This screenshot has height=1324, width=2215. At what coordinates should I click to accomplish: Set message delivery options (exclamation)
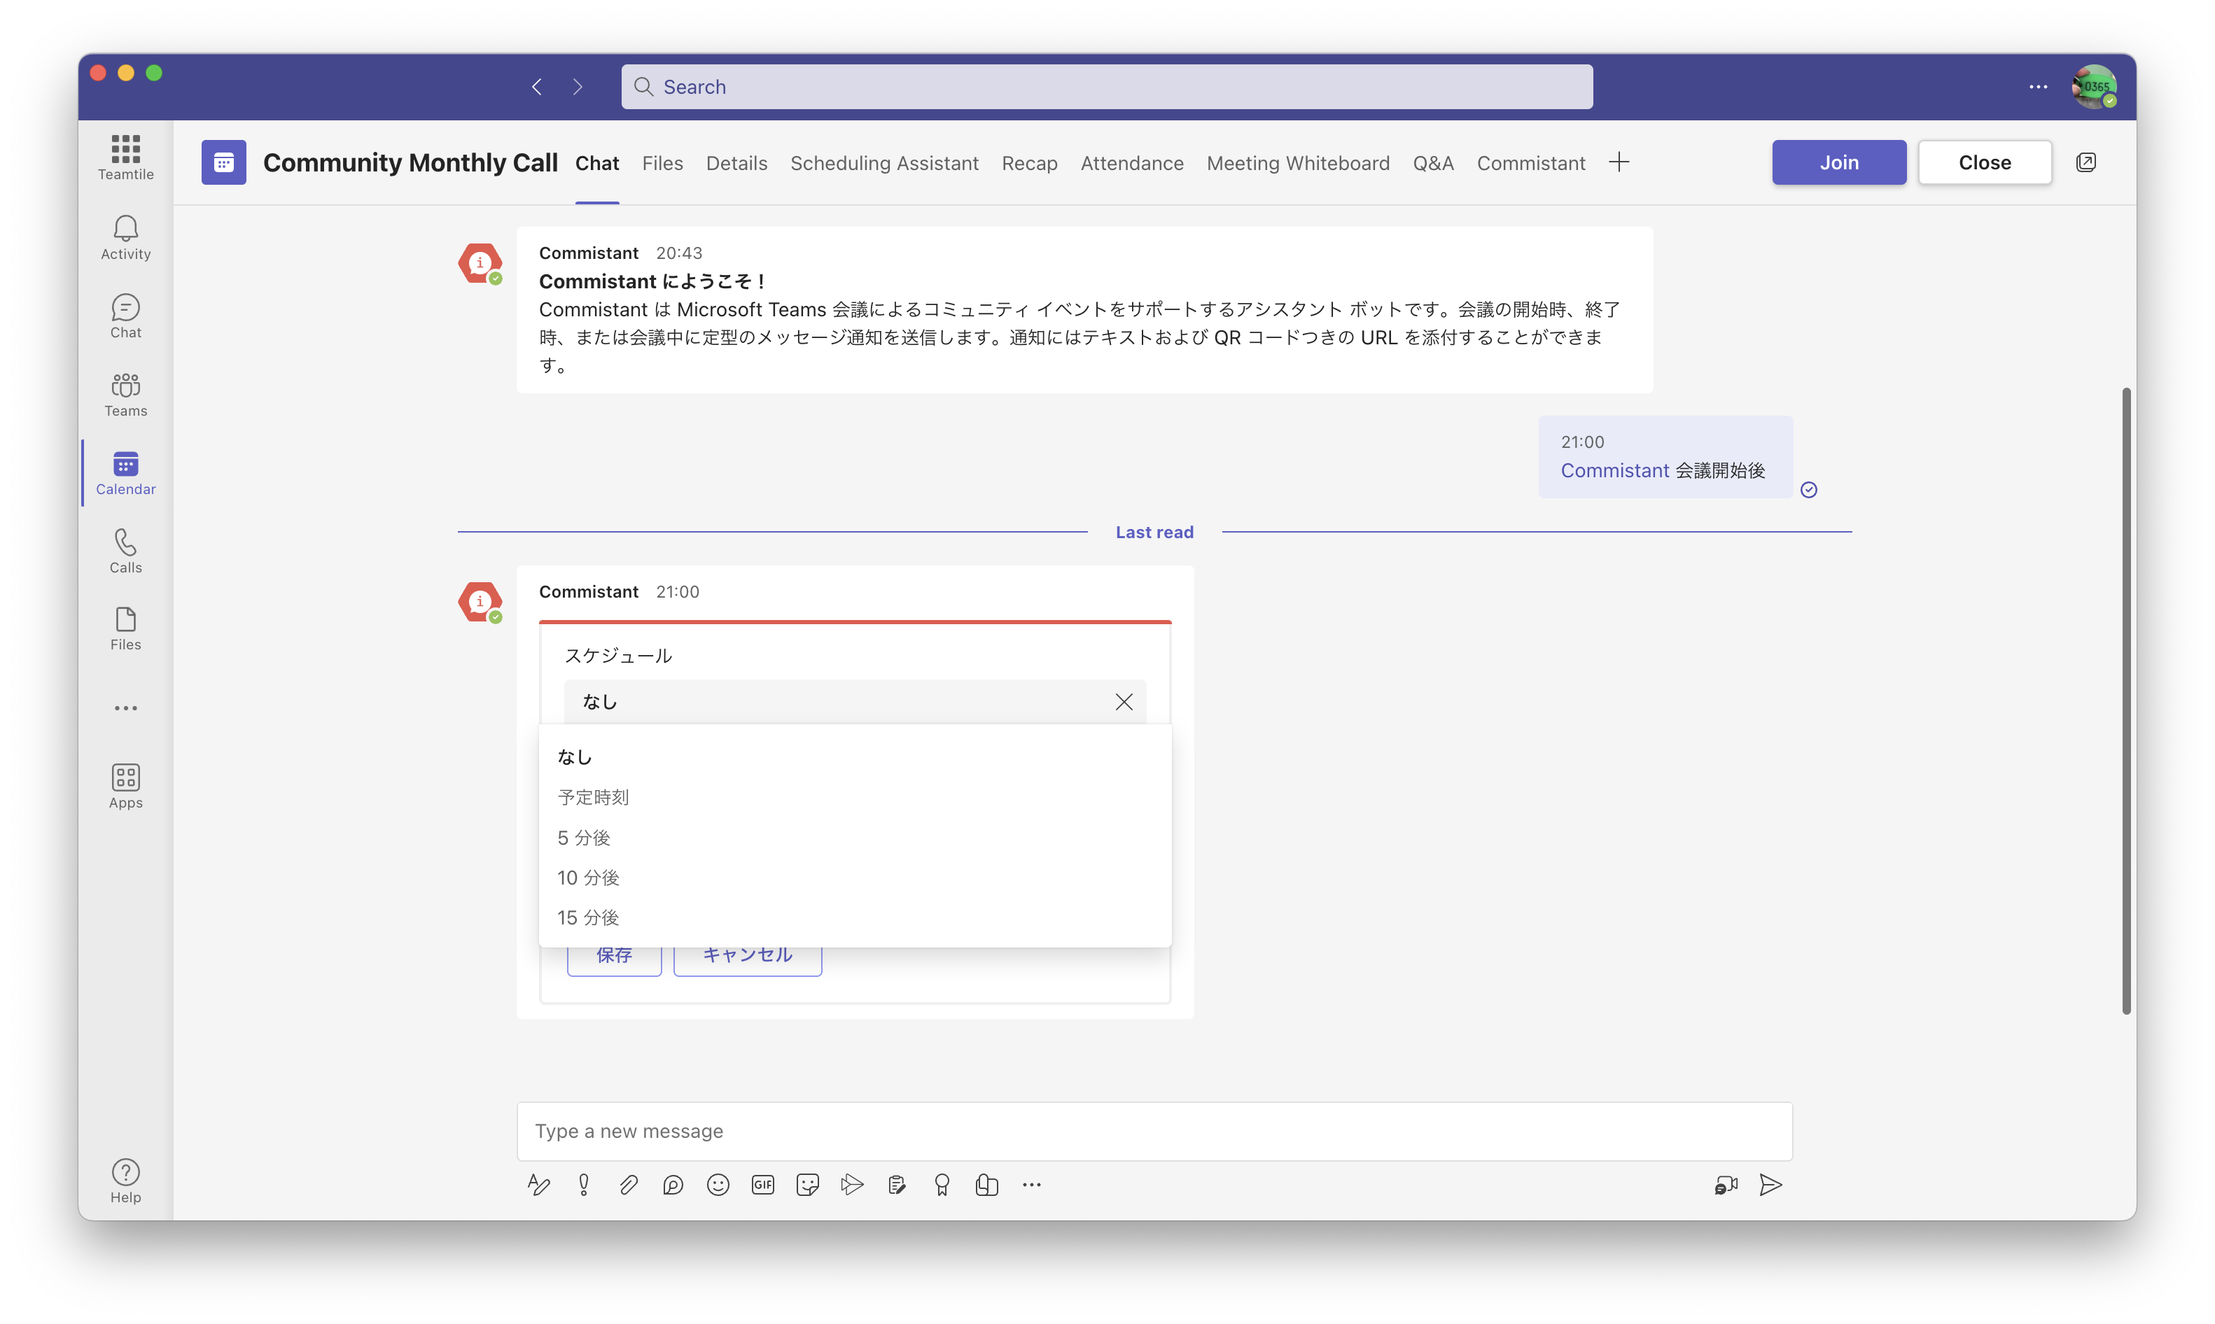tap(584, 1185)
